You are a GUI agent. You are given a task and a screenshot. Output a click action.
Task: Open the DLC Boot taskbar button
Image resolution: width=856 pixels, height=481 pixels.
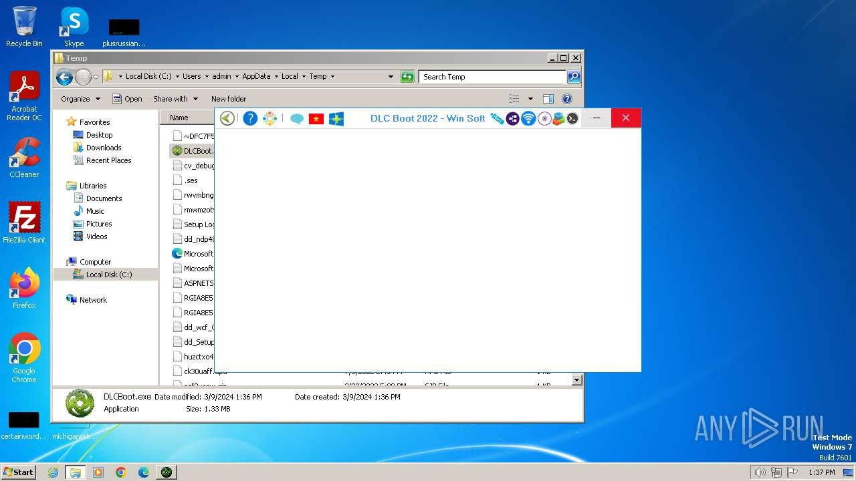[x=166, y=472]
